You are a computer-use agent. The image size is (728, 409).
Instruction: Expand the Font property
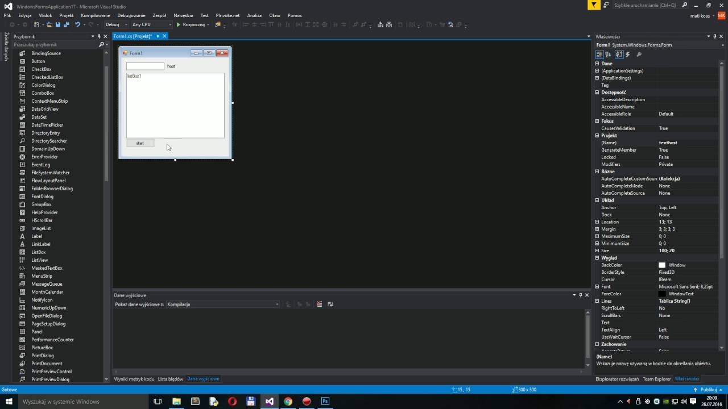point(597,287)
